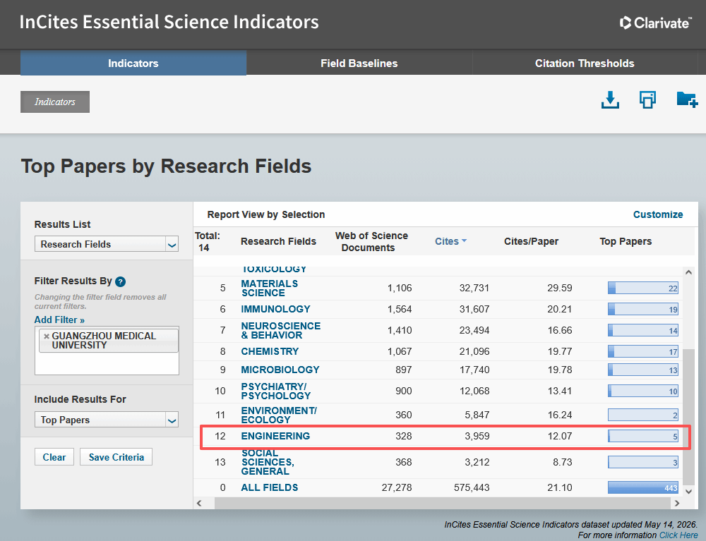Remove the Guangzhou Medical University filter
This screenshot has width=706, height=541.
(47, 336)
